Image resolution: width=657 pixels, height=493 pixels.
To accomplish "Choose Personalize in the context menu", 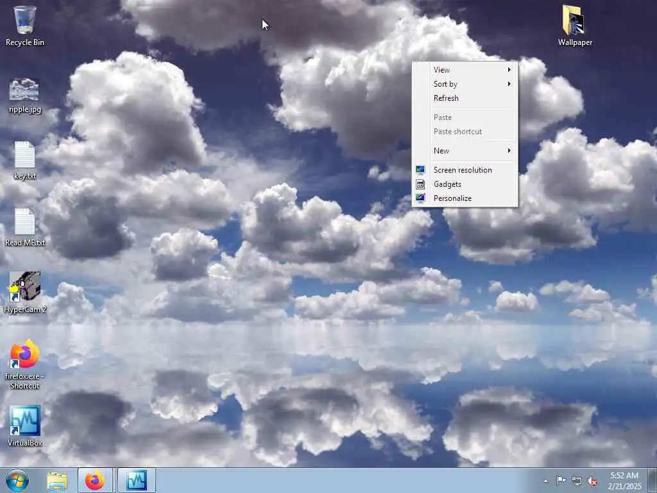I will tap(465, 198).
